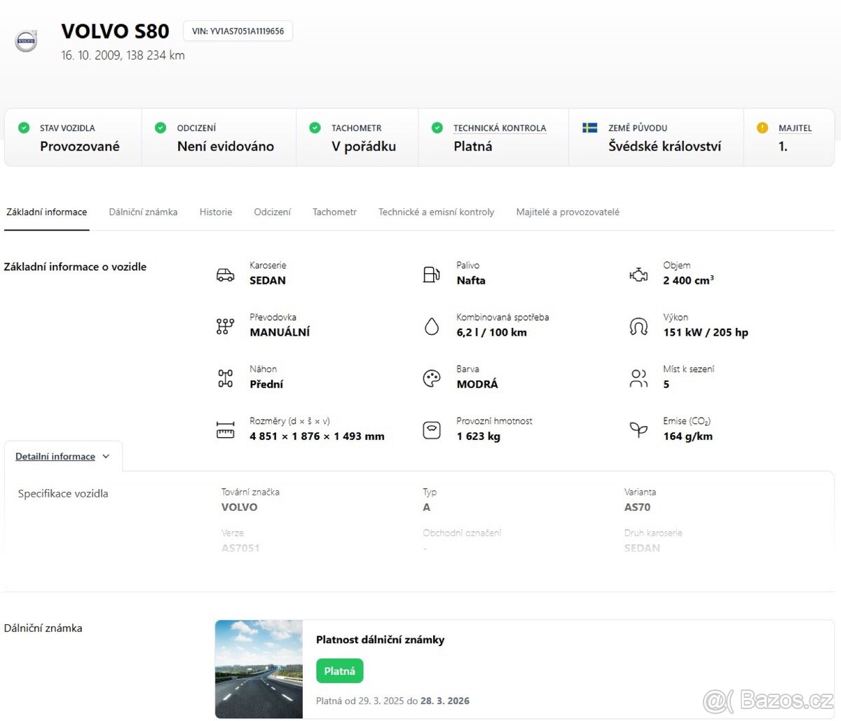Switch to the Historie tab

pos(215,212)
